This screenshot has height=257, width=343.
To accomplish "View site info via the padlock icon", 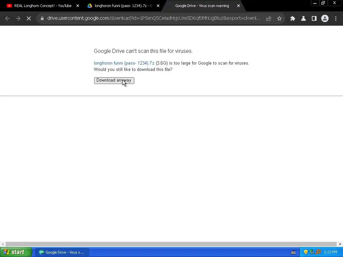I will (x=42, y=19).
